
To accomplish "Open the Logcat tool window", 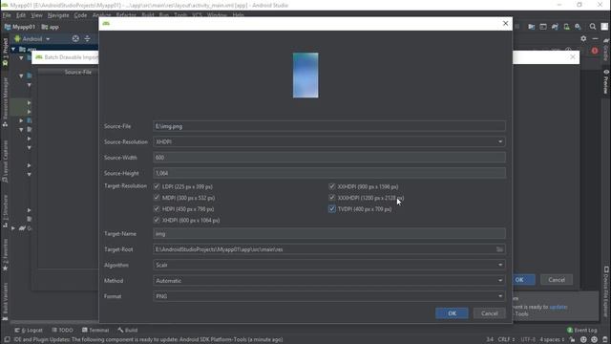I will (29, 330).
